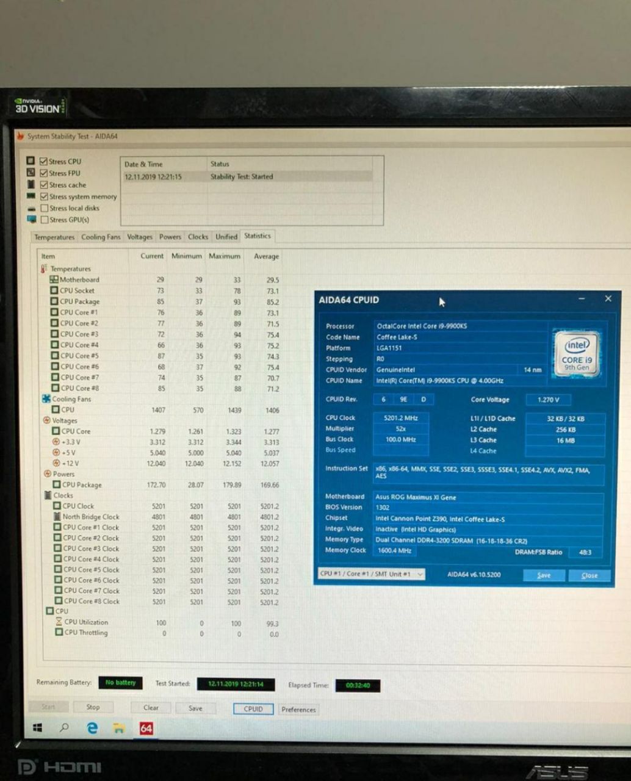
Task: Click the Clear button
Action: point(151,708)
